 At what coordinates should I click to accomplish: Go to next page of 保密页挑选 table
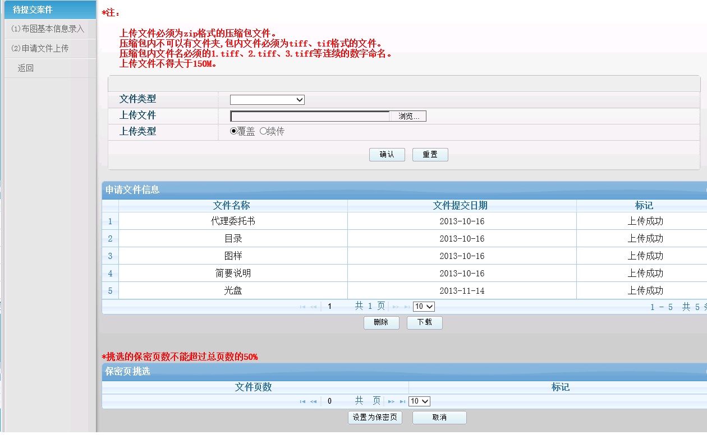click(391, 401)
